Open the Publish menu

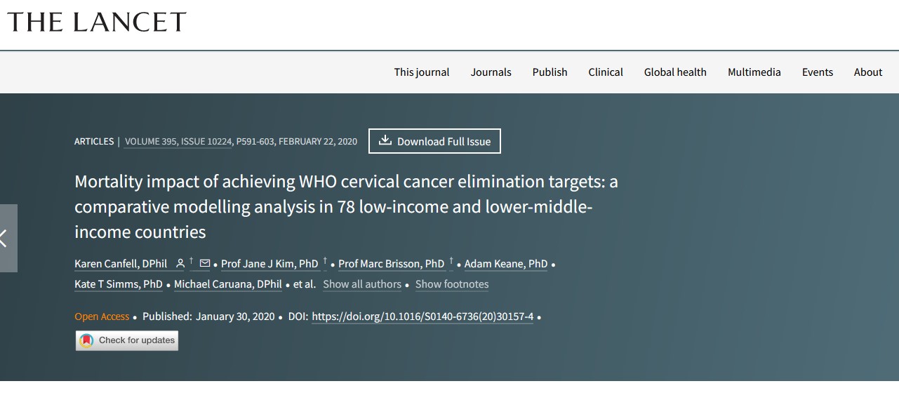click(550, 72)
